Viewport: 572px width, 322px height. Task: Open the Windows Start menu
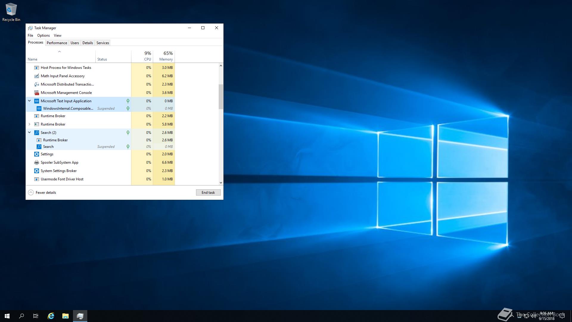click(x=7, y=316)
